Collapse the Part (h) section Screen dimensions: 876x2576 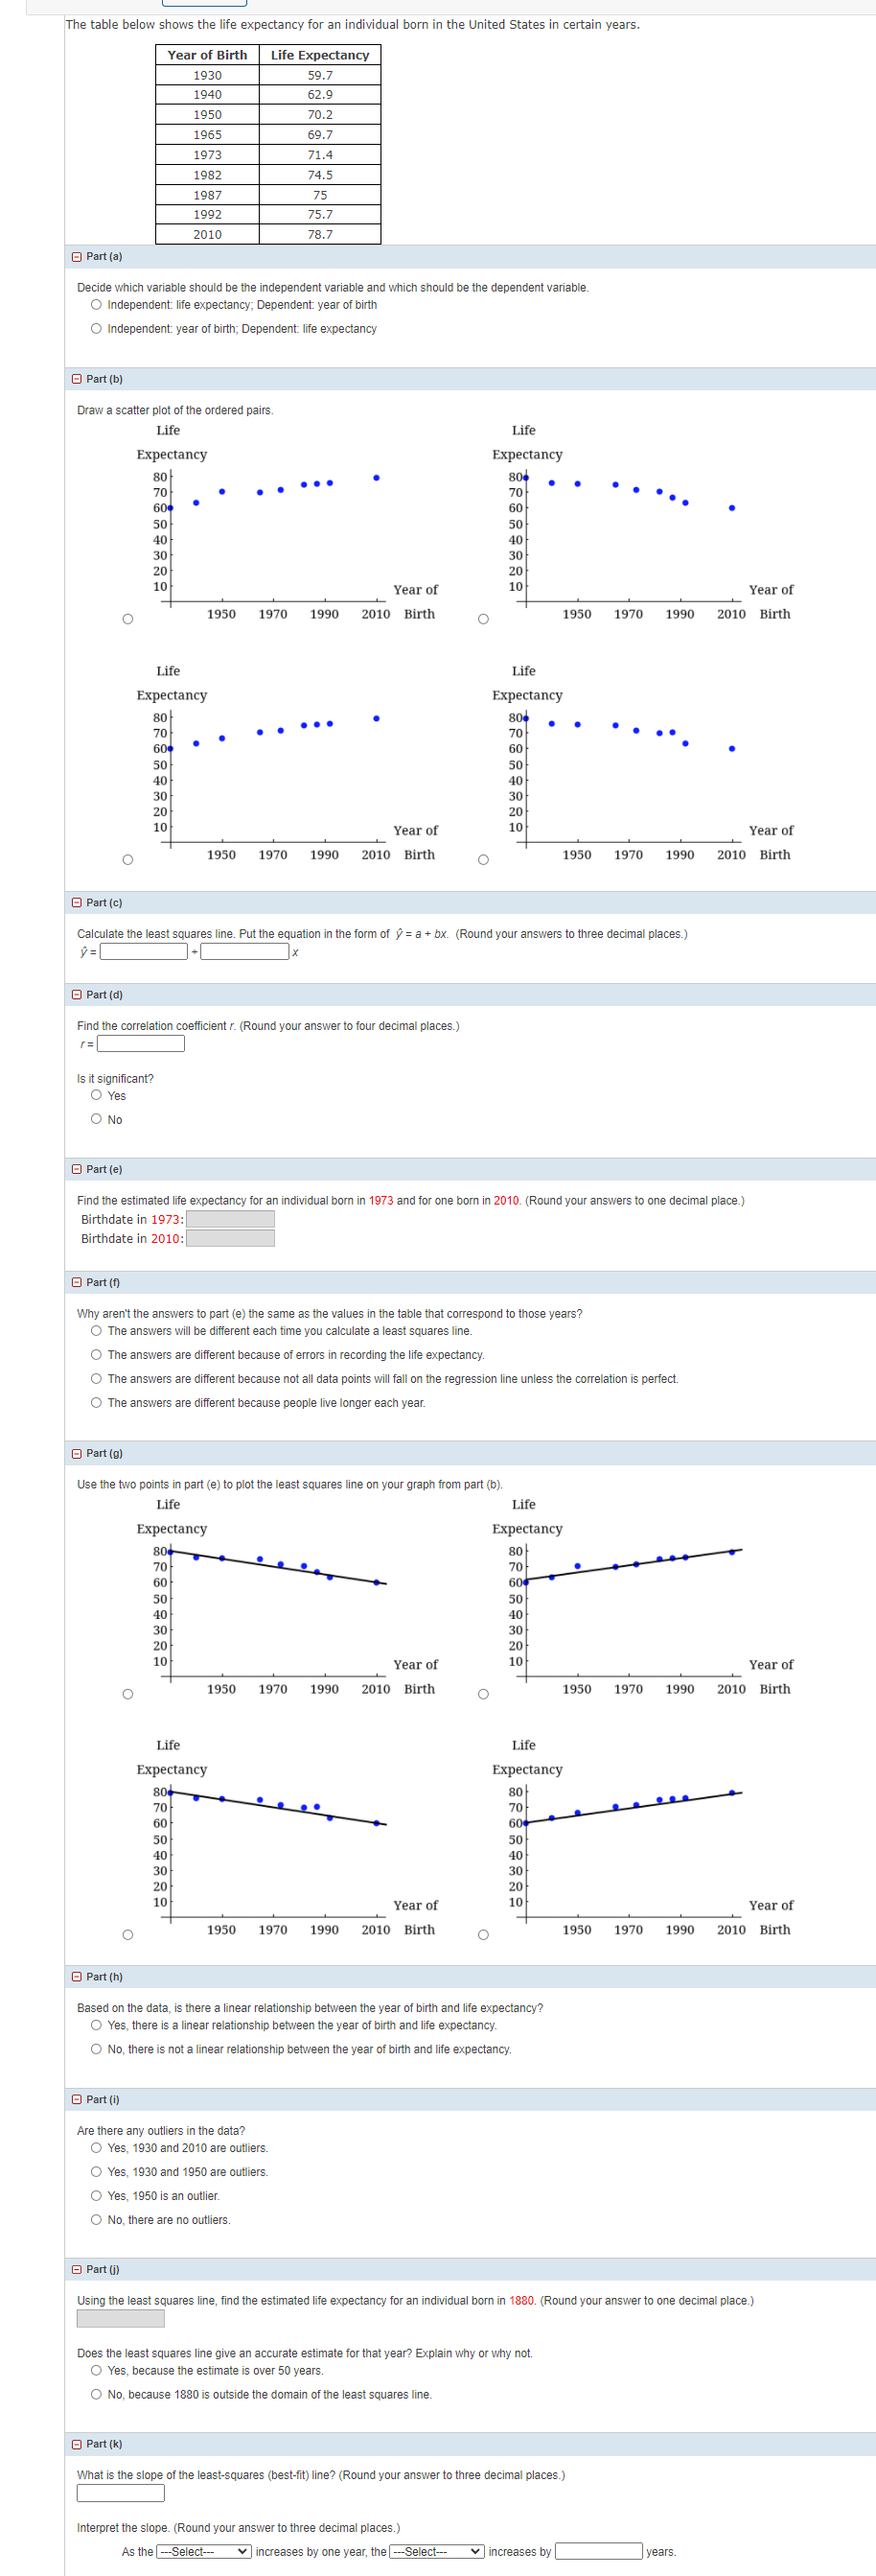pyautogui.click(x=77, y=1977)
